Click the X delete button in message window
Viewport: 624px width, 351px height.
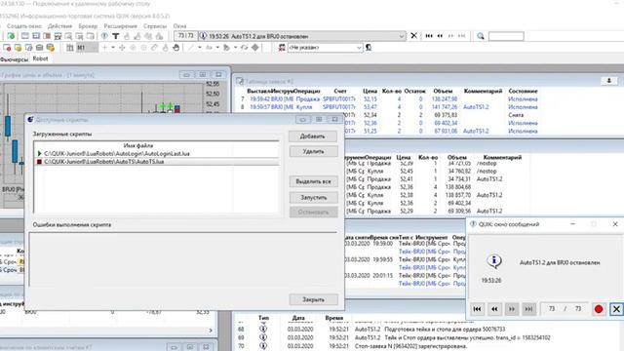point(616,309)
